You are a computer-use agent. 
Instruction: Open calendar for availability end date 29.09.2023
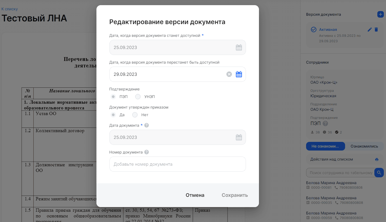pyautogui.click(x=239, y=74)
